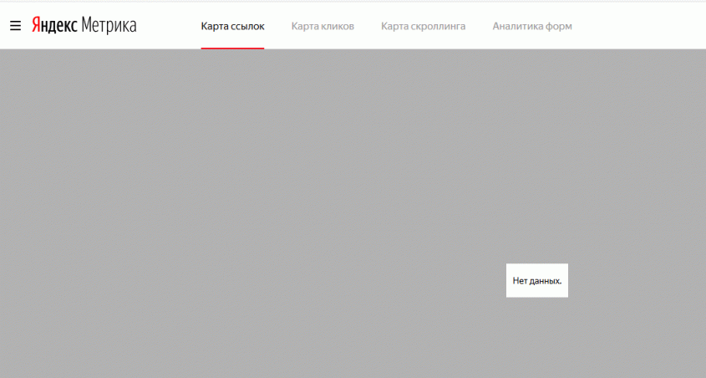Select the active Карта ссылок tab

tap(232, 27)
